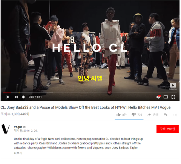Open the three-dot more actions menu
This screenshot has height=164, width=181.
175,115
